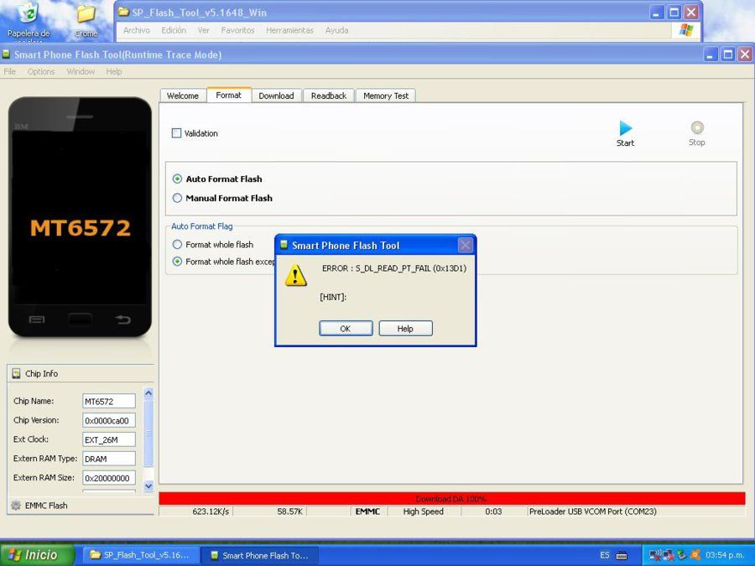Open the Options menu
The width and height of the screenshot is (755, 566).
[x=41, y=72]
